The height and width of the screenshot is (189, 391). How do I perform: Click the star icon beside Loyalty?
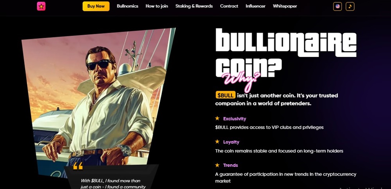click(x=217, y=142)
